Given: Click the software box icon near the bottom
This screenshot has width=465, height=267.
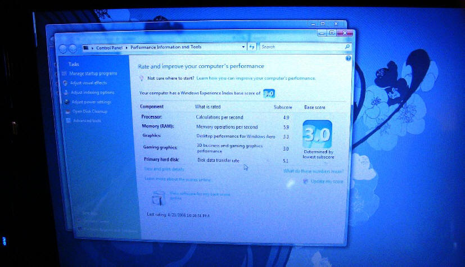Looking at the screenshot, I should tap(159, 198).
